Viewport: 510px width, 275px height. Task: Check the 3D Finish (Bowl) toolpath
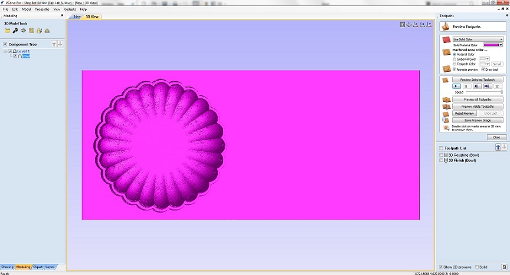(x=441, y=160)
